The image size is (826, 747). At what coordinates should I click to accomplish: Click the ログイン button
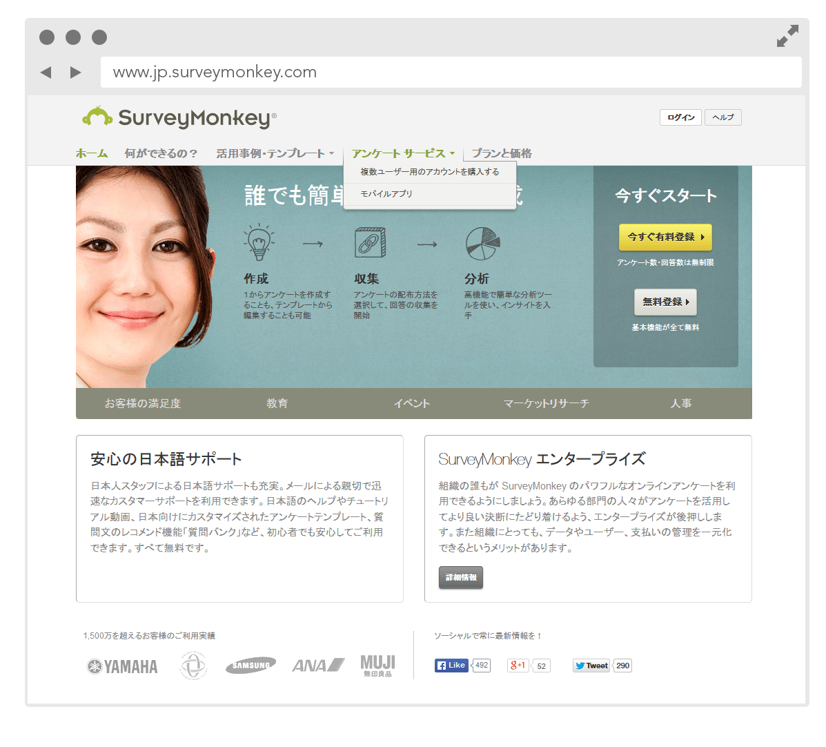pyautogui.click(x=680, y=117)
